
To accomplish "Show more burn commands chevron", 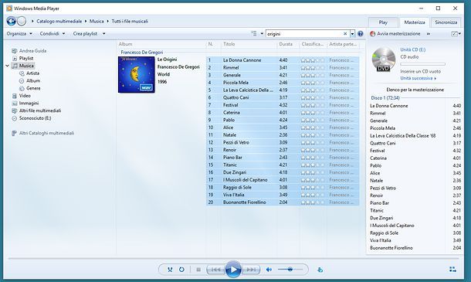I will click(x=429, y=34).
